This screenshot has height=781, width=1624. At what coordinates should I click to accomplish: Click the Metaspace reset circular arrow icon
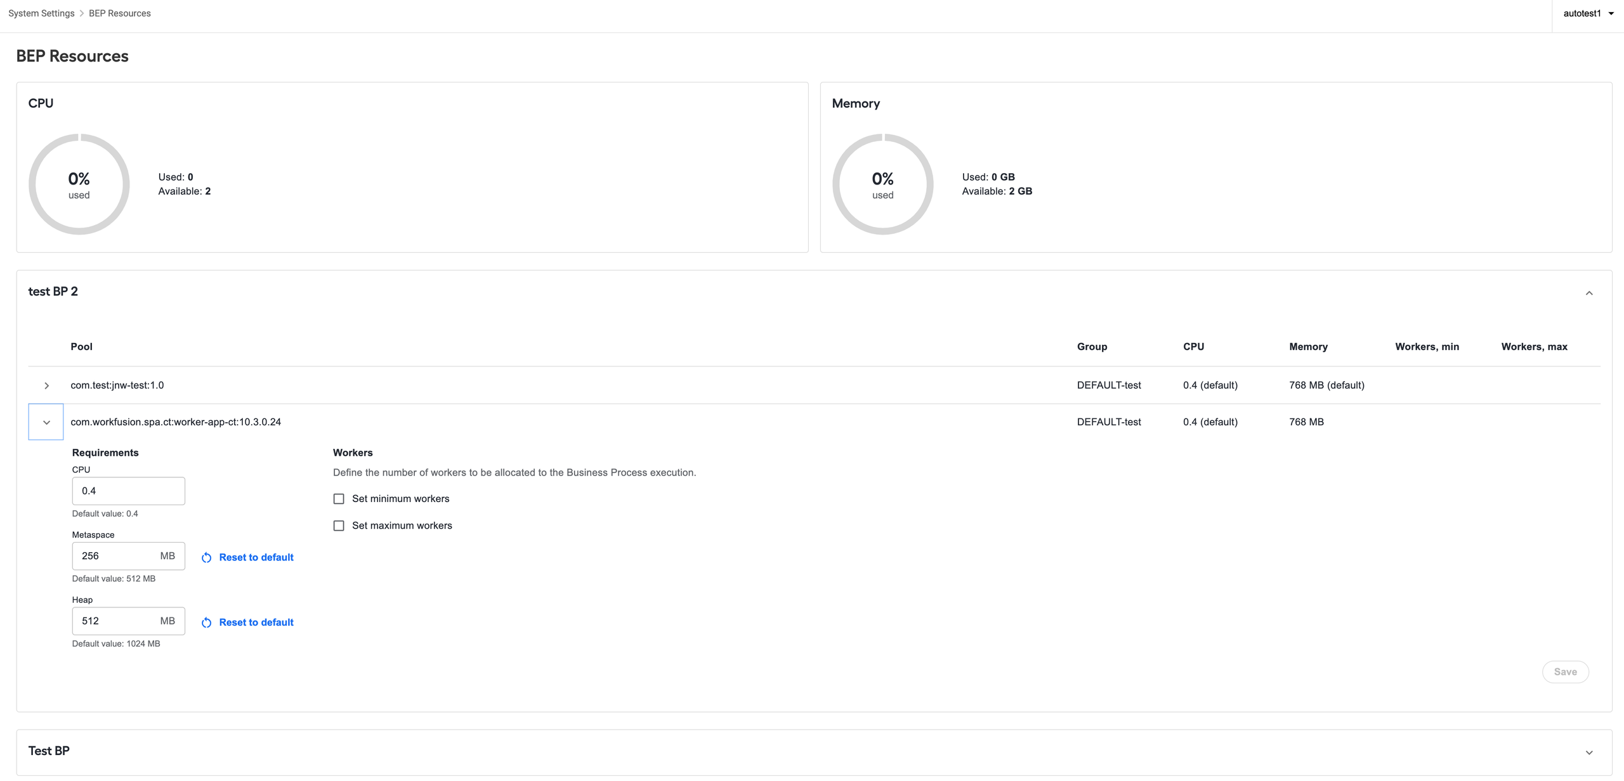[206, 558]
